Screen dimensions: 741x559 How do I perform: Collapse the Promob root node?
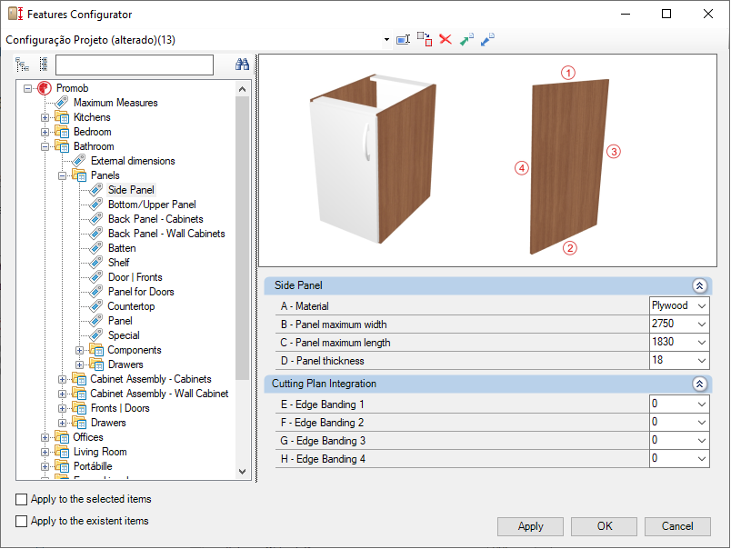pyautogui.click(x=28, y=88)
